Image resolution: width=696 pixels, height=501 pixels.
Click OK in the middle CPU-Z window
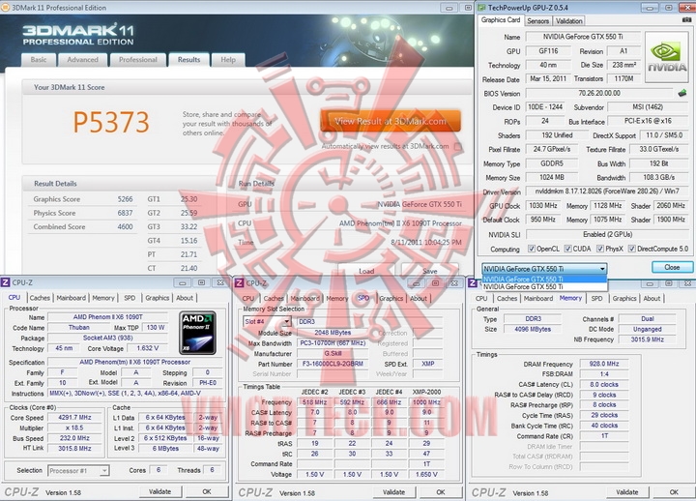pyautogui.click(x=441, y=492)
